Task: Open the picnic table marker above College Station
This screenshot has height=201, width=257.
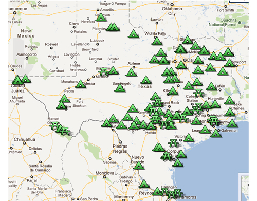Action: [198, 93]
